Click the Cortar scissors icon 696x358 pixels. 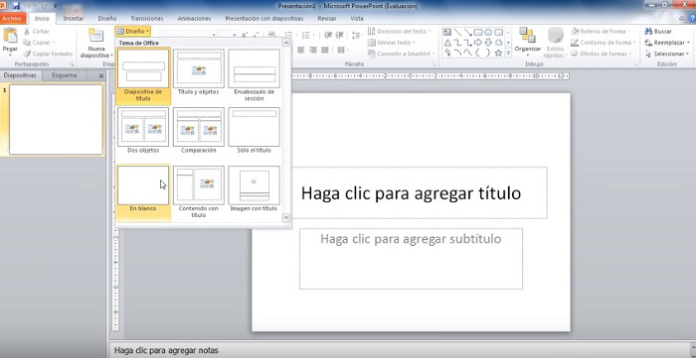(27, 32)
